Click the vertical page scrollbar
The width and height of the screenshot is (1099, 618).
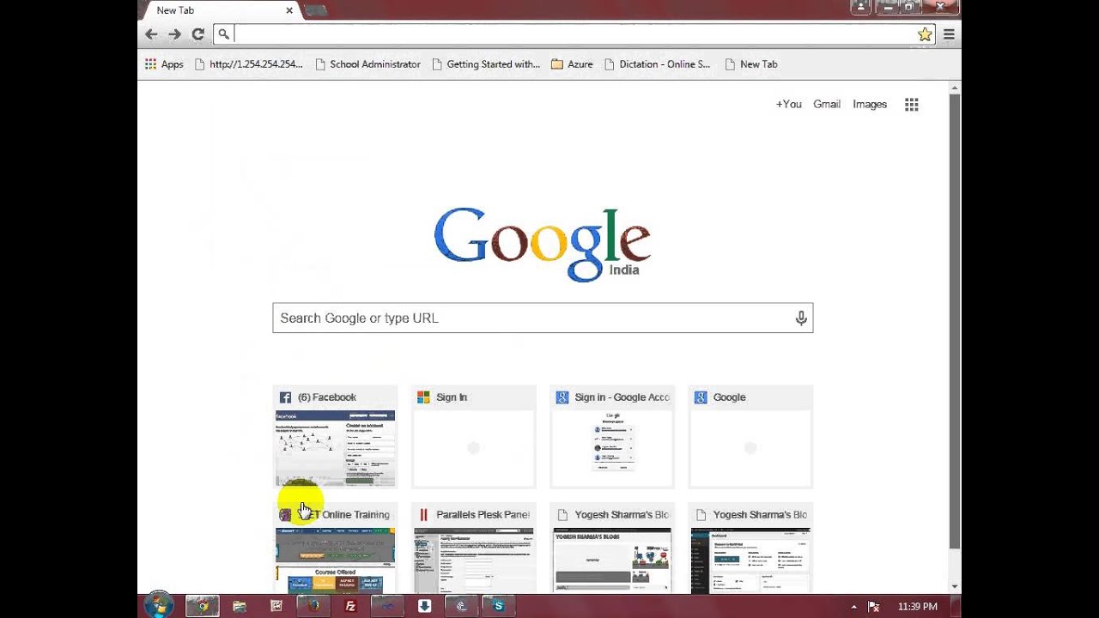coord(955,321)
